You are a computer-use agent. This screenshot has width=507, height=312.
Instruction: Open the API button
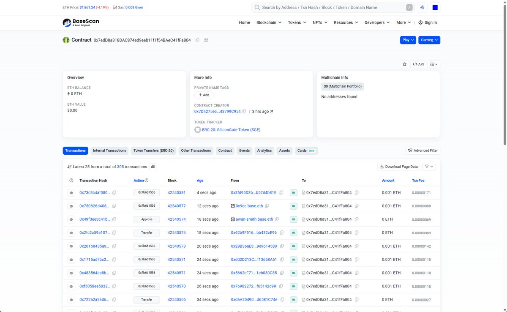click(x=418, y=64)
